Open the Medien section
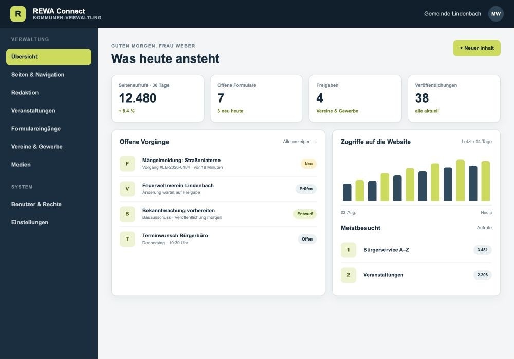The height and width of the screenshot is (359, 514). click(x=49, y=165)
